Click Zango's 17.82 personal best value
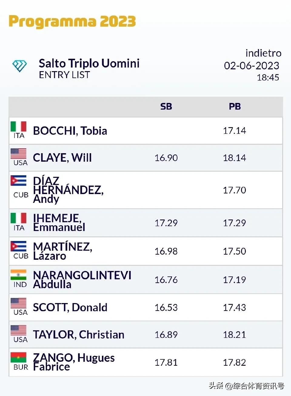The image size is (291, 396). pos(234,362)
